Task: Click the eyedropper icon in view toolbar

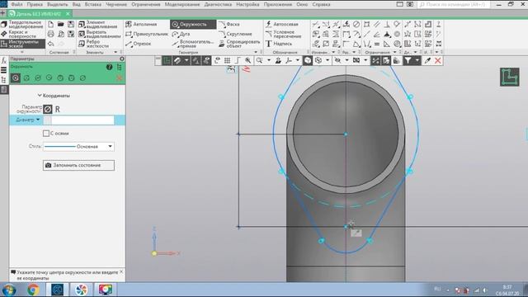Action: 427,60
